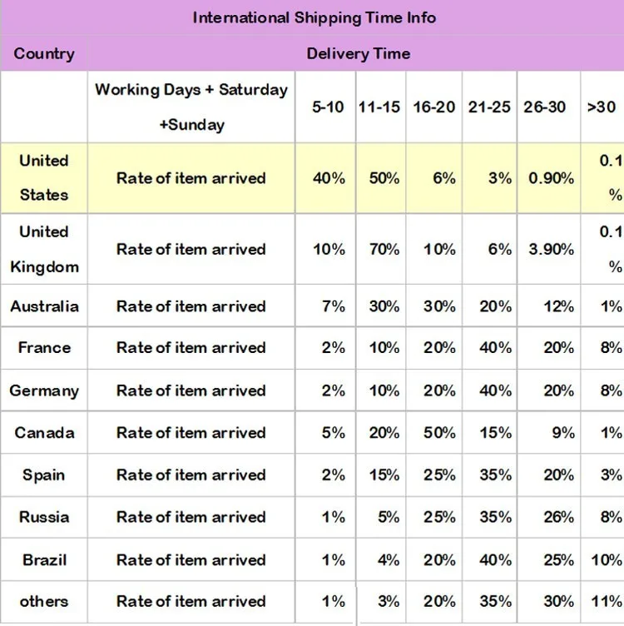Viewport: 624px width, 626px height.
Task: Click the Australia country cell
Action: pyautogui.click(x=43, y=306)
